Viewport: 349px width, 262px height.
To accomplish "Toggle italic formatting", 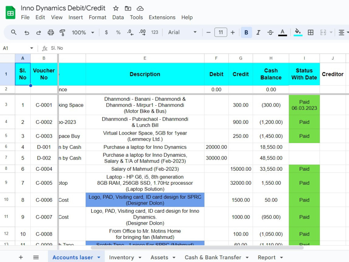I will (x=258, y=33).
